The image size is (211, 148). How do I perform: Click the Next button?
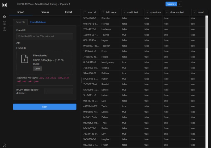coord(45,107)
